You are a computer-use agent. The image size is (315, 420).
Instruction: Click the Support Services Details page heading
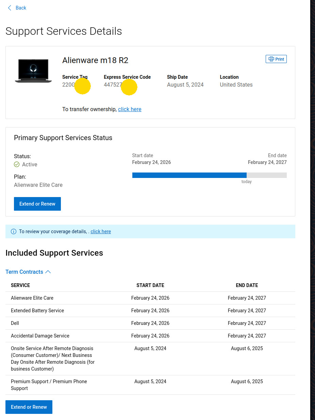(64, 31)
